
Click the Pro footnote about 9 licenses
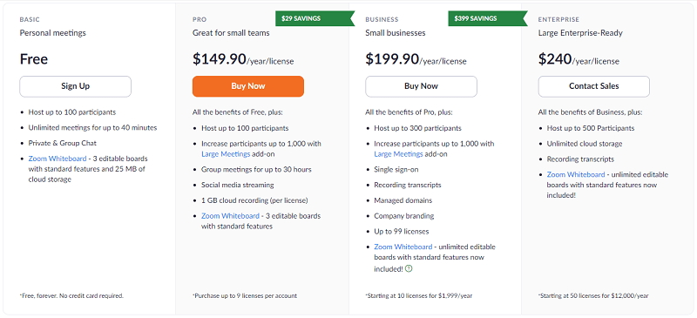coord(245,295)
